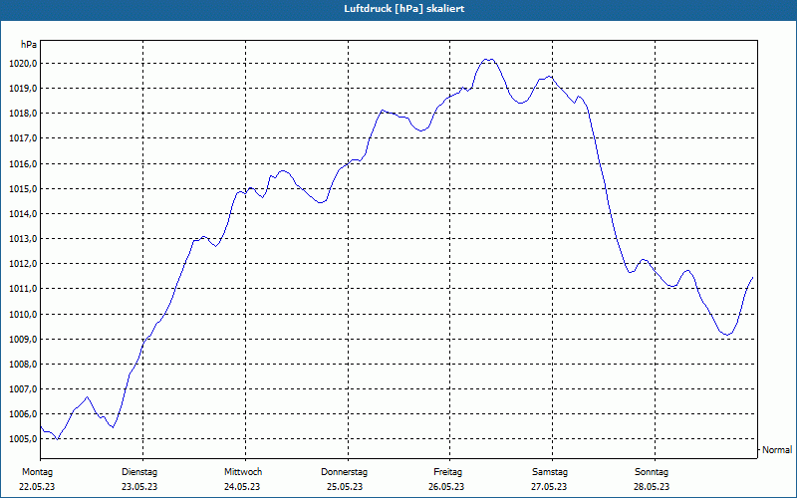Click the Mittwoch day label

[x=243, y=472]
